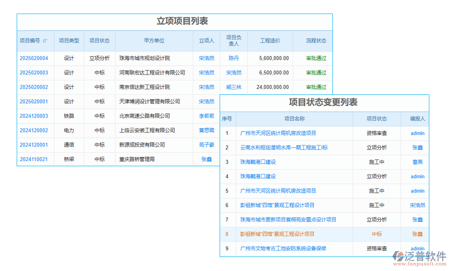
Task: Click 熊三林 project manager link
Action: [x=234, y=87]
